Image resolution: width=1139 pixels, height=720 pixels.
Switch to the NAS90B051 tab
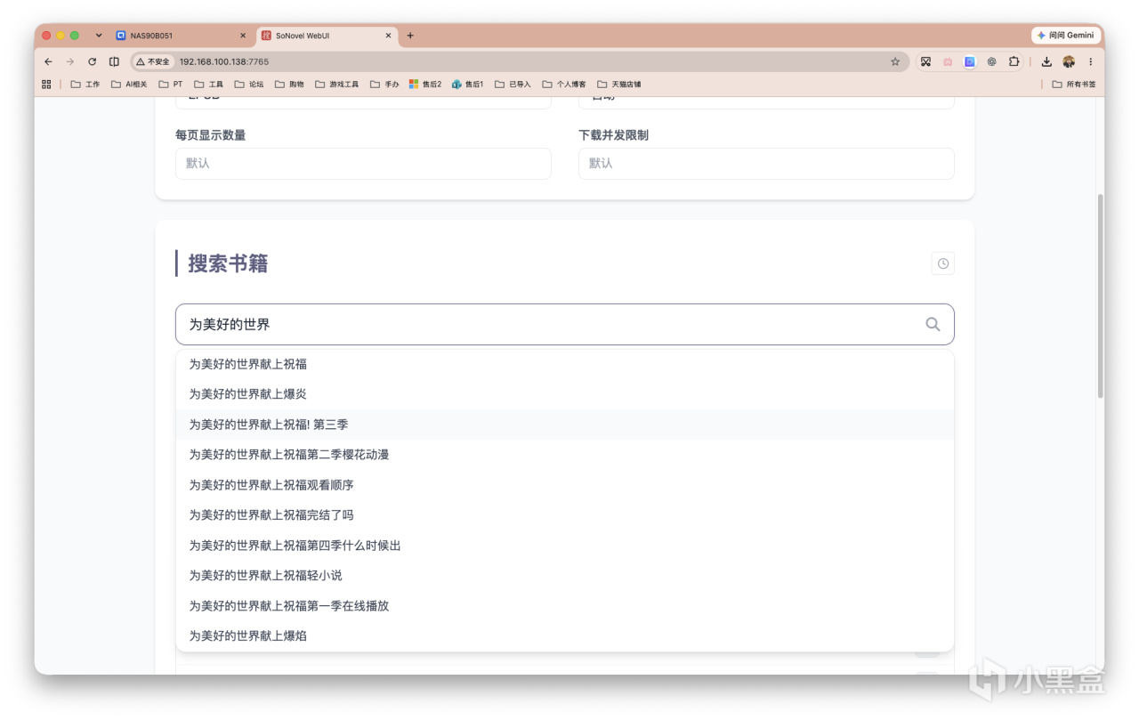[x=182, y=36]
